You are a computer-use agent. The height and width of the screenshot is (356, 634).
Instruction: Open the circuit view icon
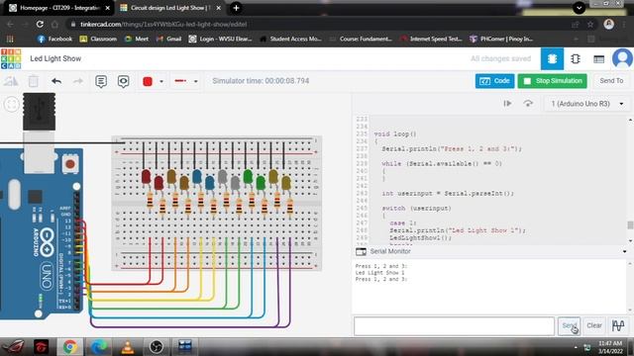[552, 59]
